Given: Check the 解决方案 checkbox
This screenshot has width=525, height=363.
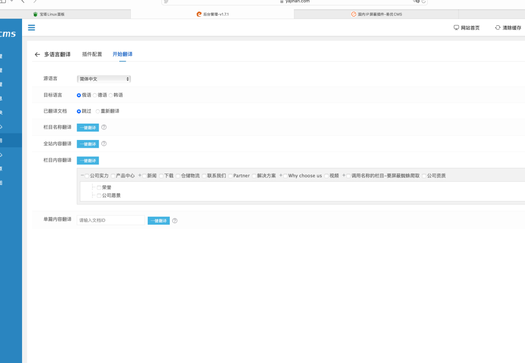Looking at the screenshot, I should (x=254, y=176).
